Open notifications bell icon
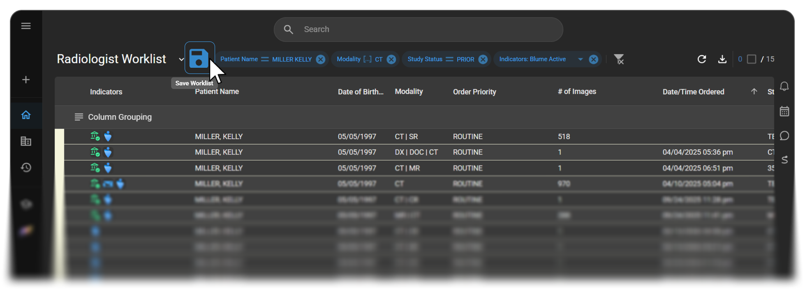This screenshot has width=805, height=290. pyautogui.click(x=784, y=86)
